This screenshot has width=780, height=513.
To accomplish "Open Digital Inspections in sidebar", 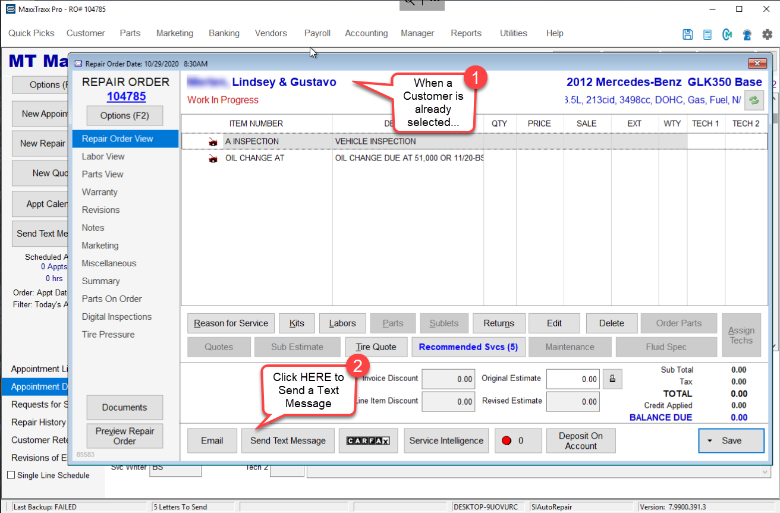I will 117,317.
